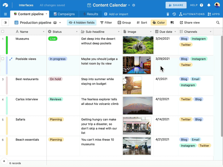Open the notifications bell icon
Viewport: 223px width, 167px height.
(x=209, y=5)
